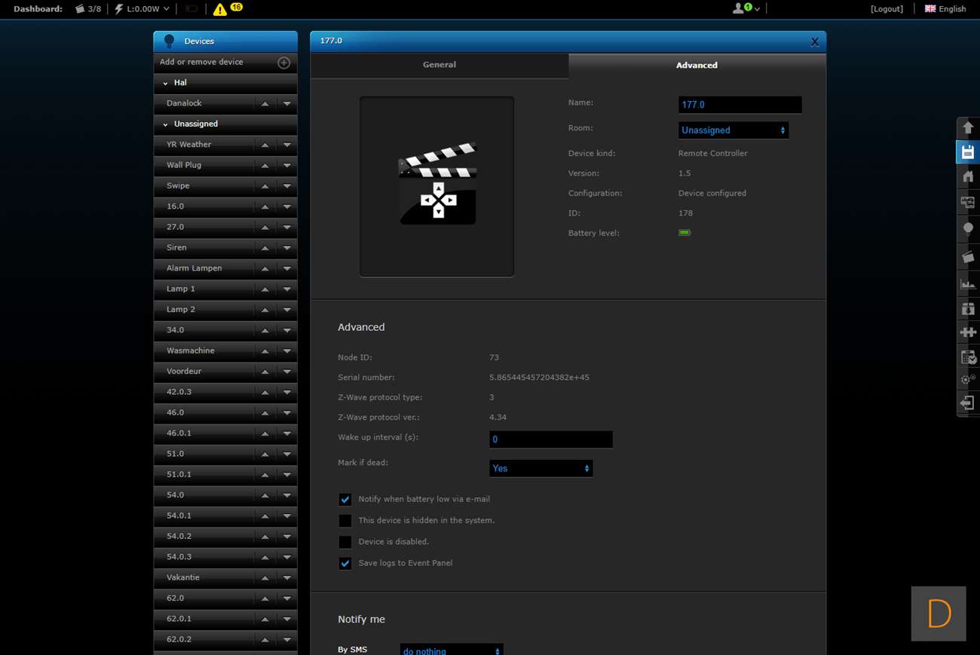Select the Advanced tab

point(697,66)
